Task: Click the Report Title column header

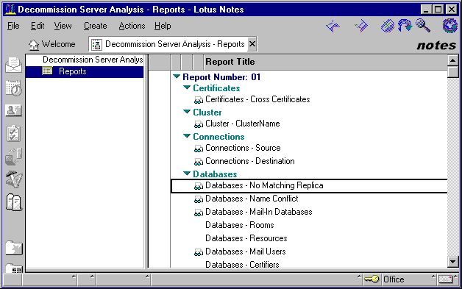Action: point(326,62)
